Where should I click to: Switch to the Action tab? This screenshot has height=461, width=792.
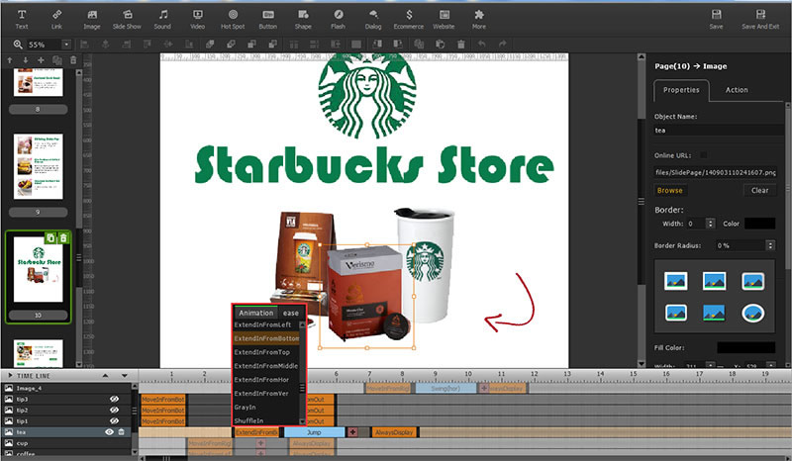(737, 90)
